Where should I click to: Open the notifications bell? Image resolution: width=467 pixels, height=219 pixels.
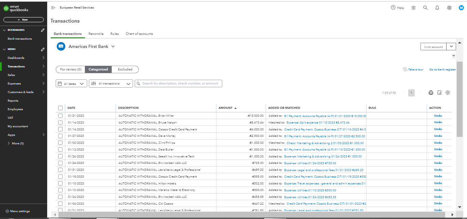[437, 8]
